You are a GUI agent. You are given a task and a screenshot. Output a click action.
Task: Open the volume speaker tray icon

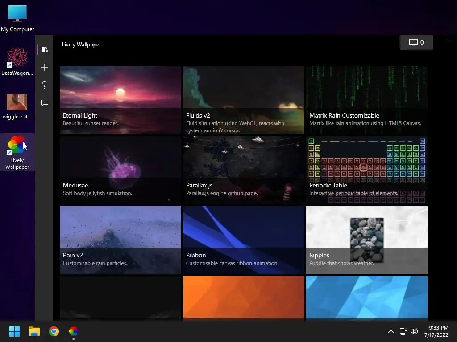414,331
